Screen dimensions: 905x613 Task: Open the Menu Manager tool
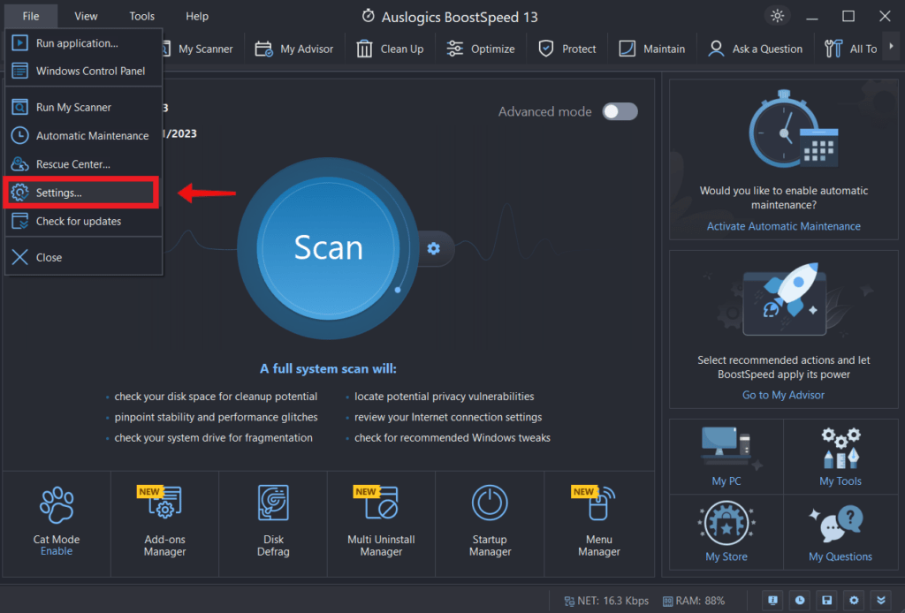pyautogui.click(x=598, y=519)
